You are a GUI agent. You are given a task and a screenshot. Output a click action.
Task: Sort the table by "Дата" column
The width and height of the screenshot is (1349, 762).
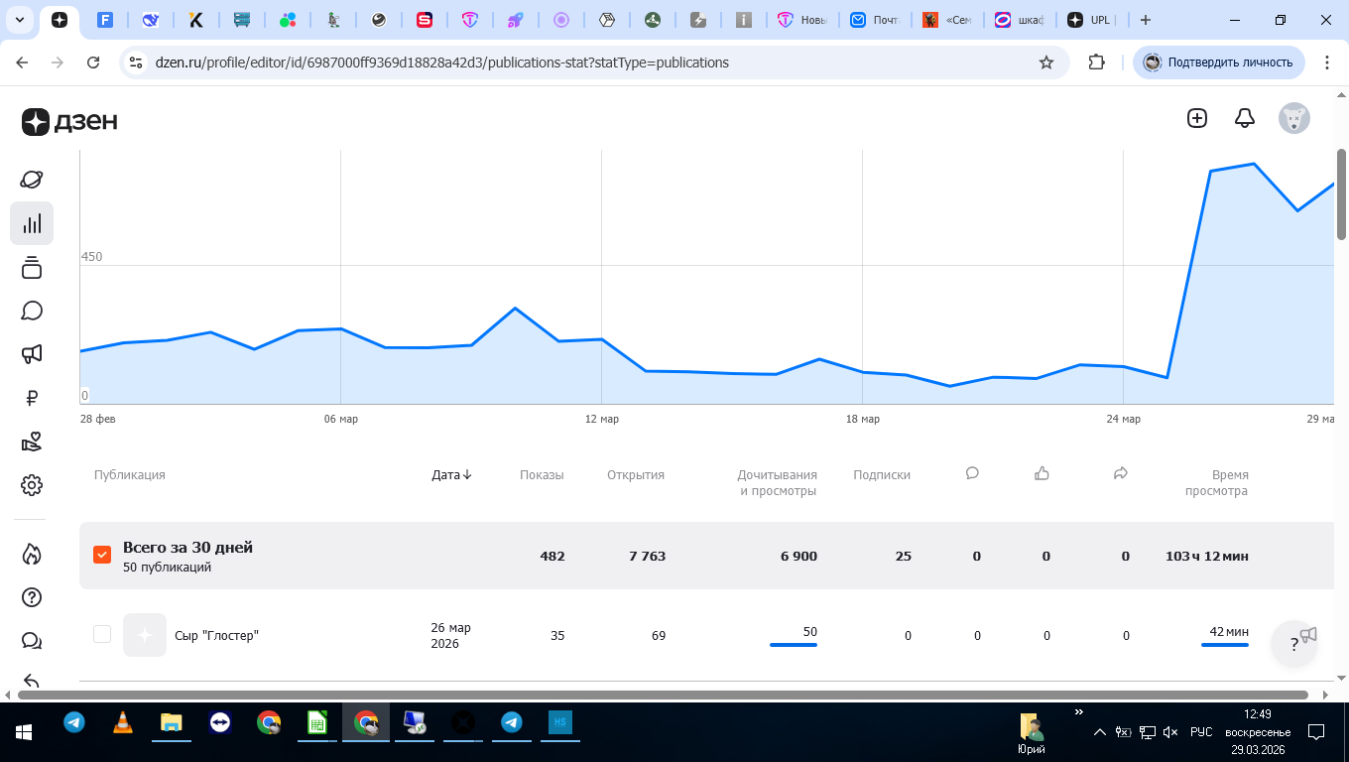point(451,475)
